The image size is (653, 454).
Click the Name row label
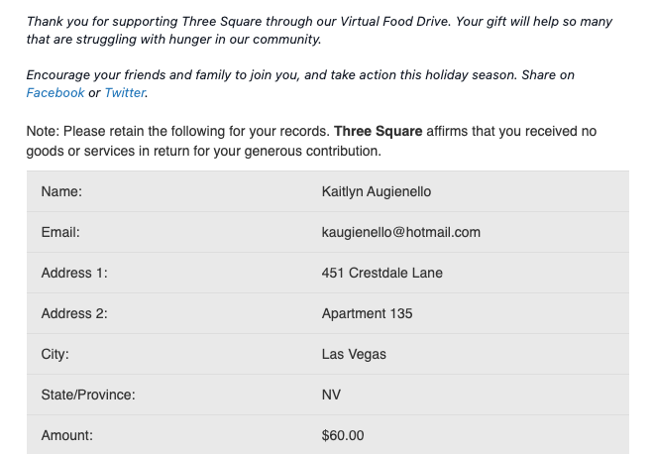(x=61, y=191)
